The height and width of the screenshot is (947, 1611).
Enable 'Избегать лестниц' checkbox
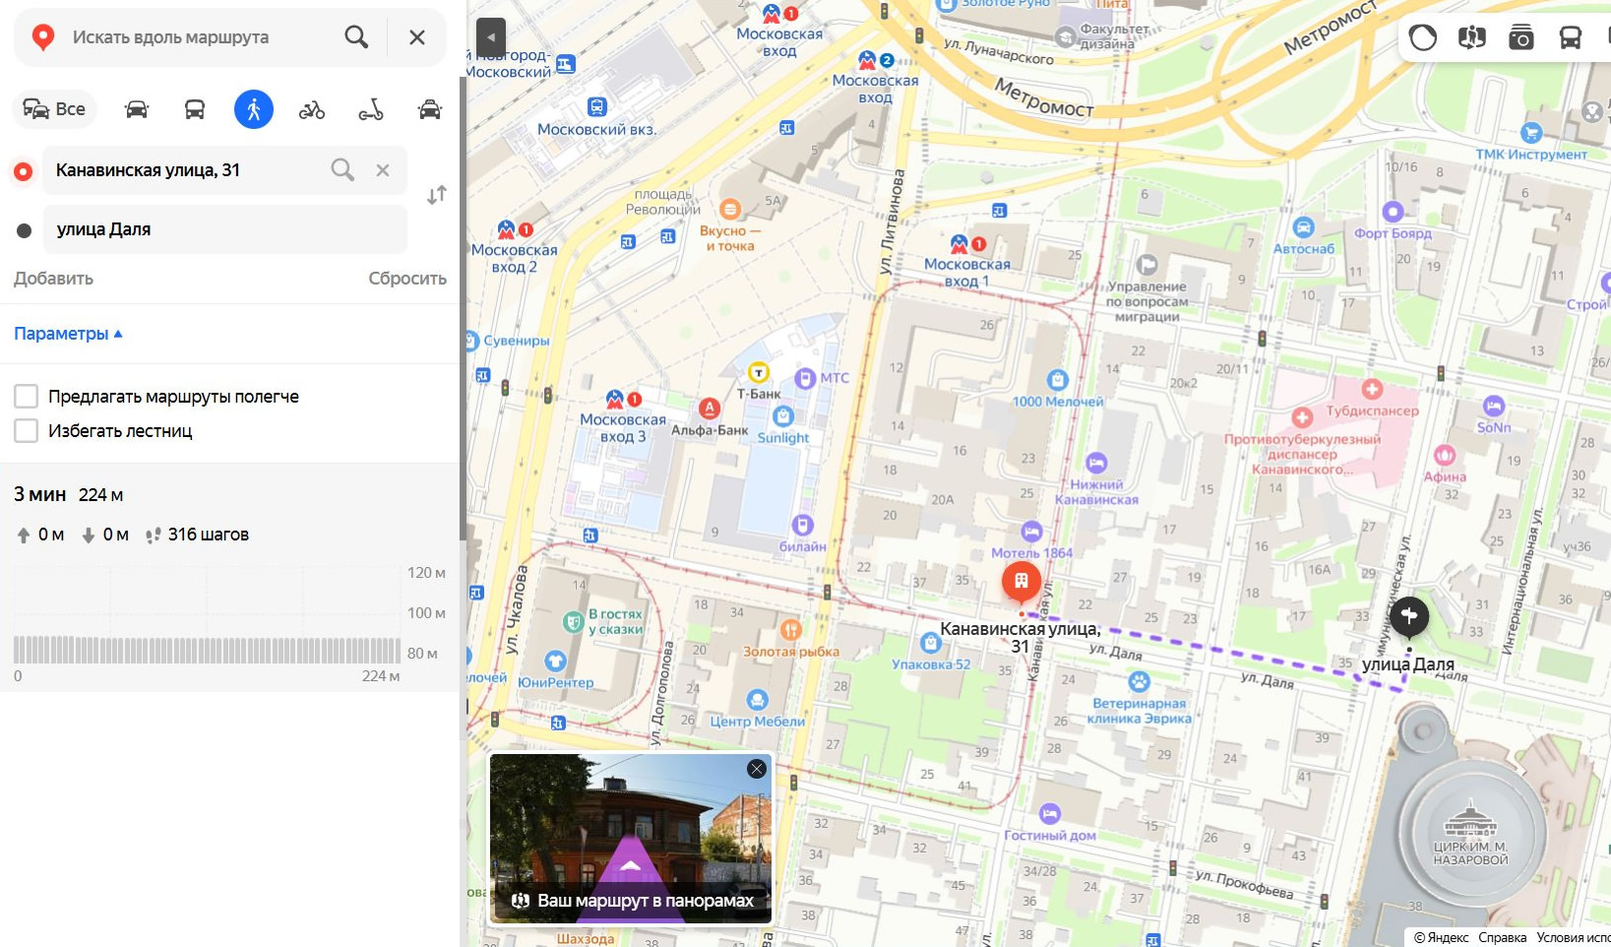[26, 431]
